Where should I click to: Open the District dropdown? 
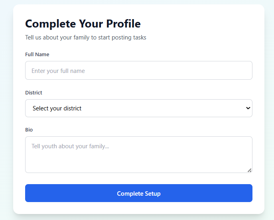(138, 108)
